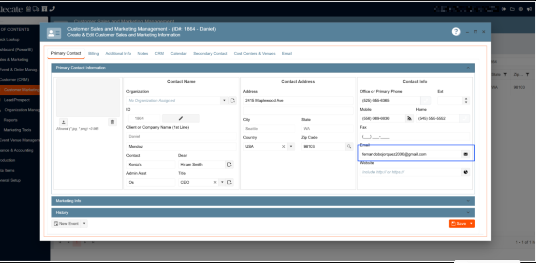This screenshot has width=536, height=263.
Task: Click the delete photo trash icon
Action: (112, 122)
